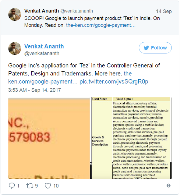View the orange image showing 579083

(x=49, y=138)
